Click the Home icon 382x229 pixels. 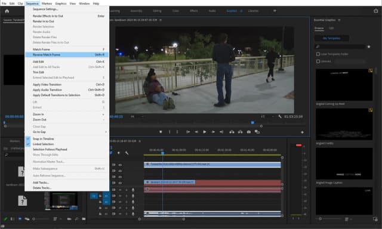(7, 11)
